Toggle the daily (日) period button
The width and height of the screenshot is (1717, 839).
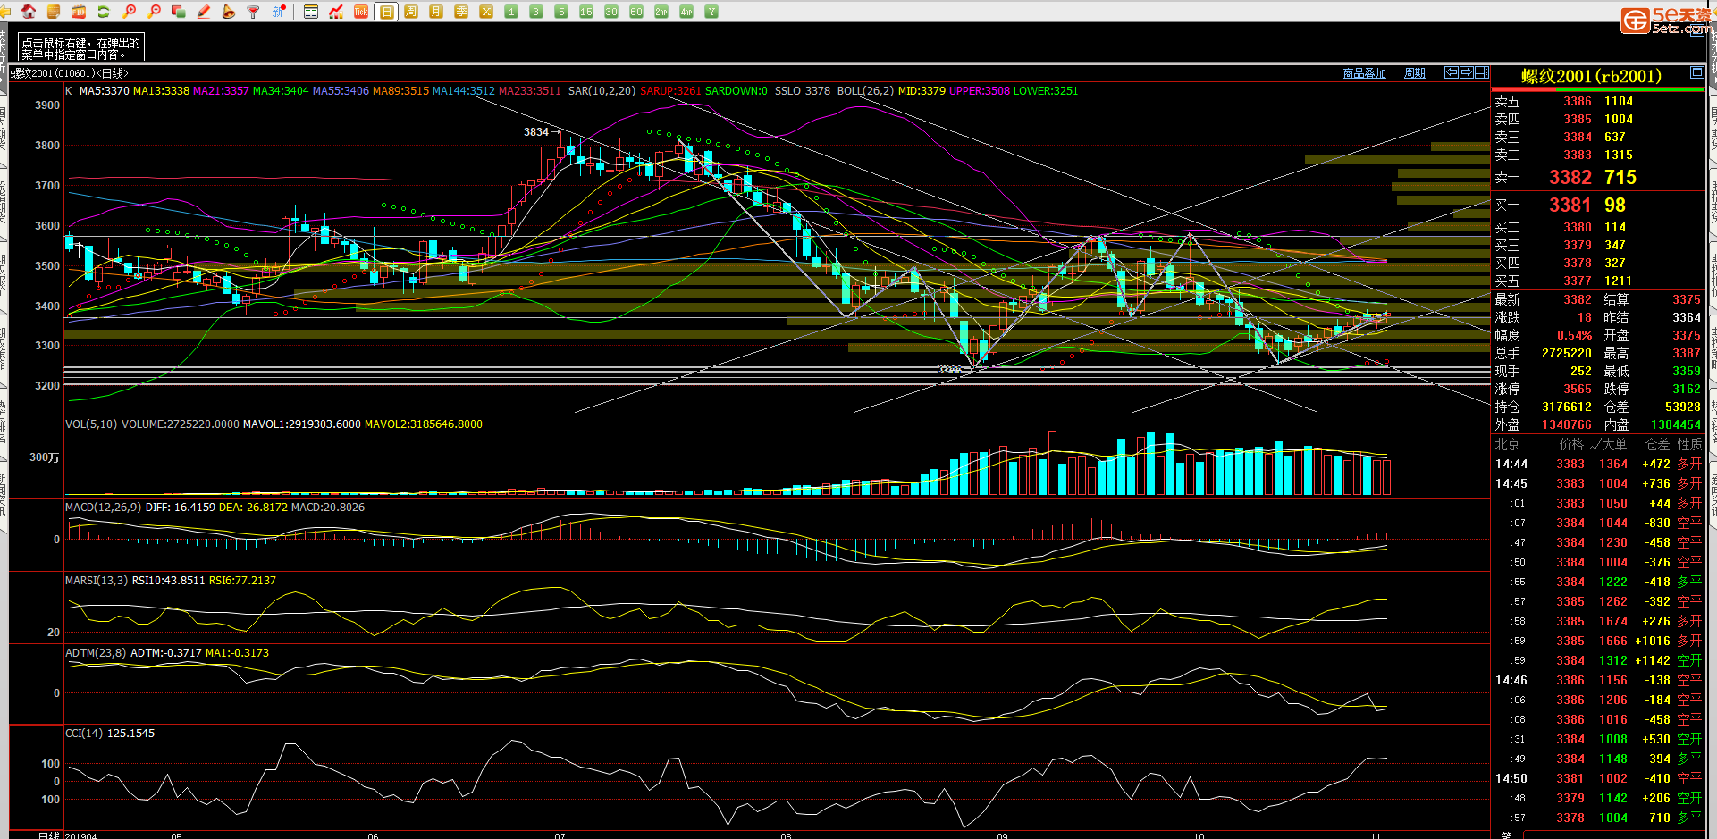coord(386,12)
